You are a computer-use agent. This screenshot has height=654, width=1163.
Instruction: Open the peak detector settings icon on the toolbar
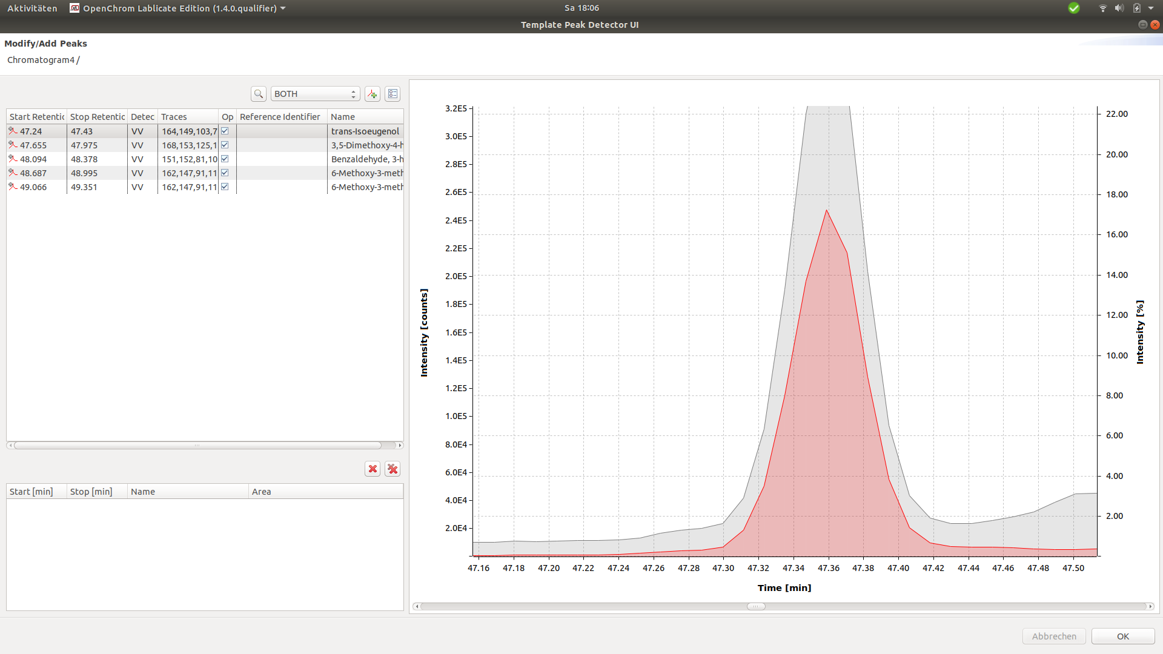pos(393,94)
